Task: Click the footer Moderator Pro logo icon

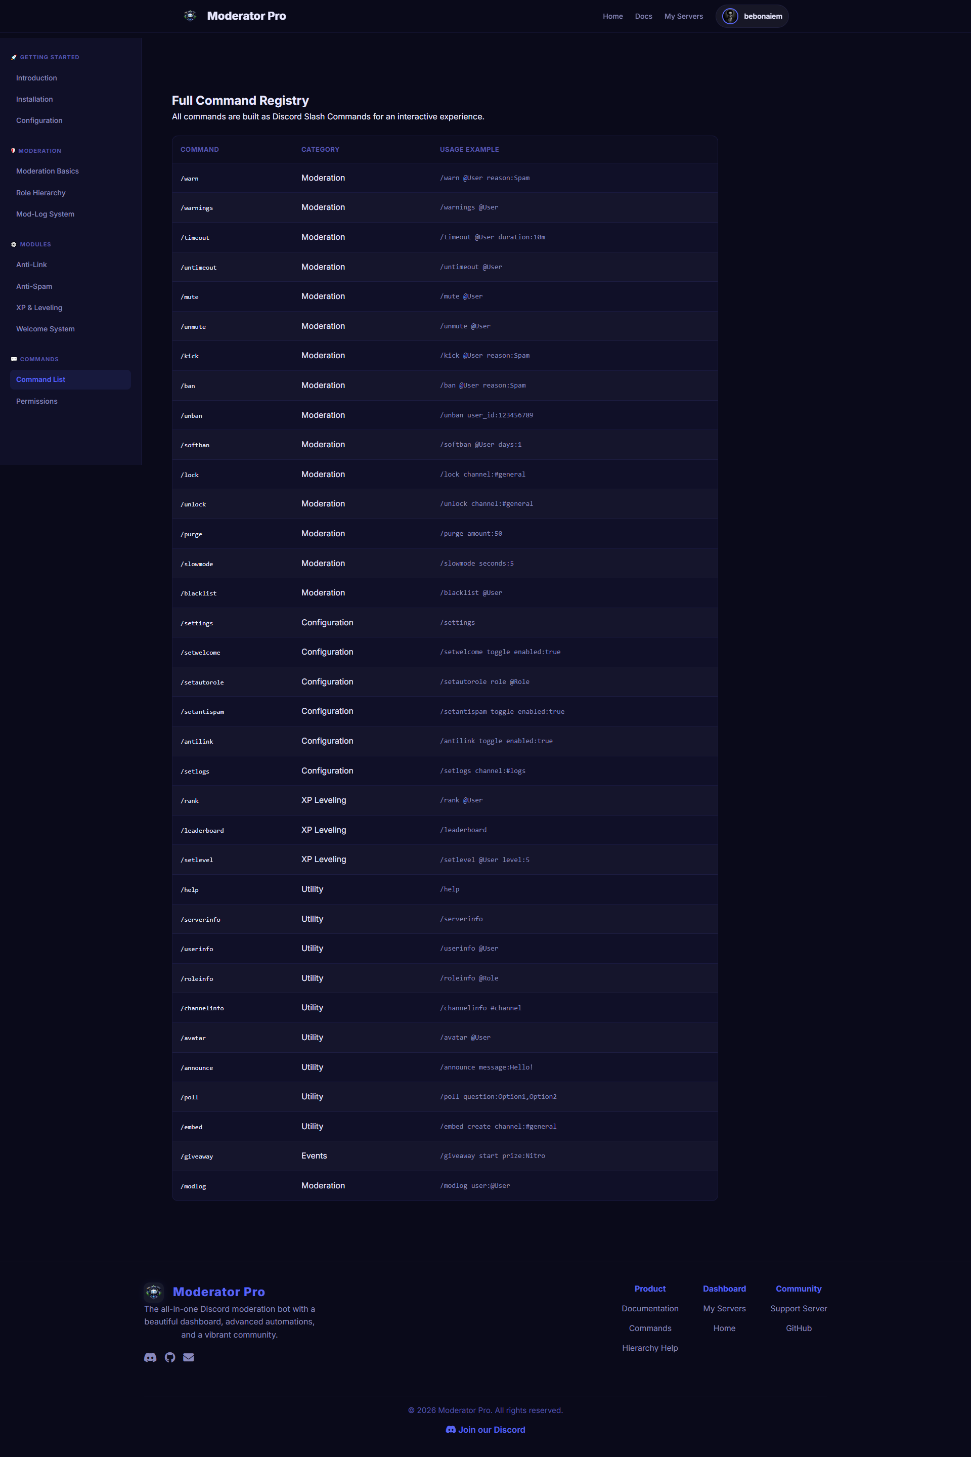Action: 154,1292
